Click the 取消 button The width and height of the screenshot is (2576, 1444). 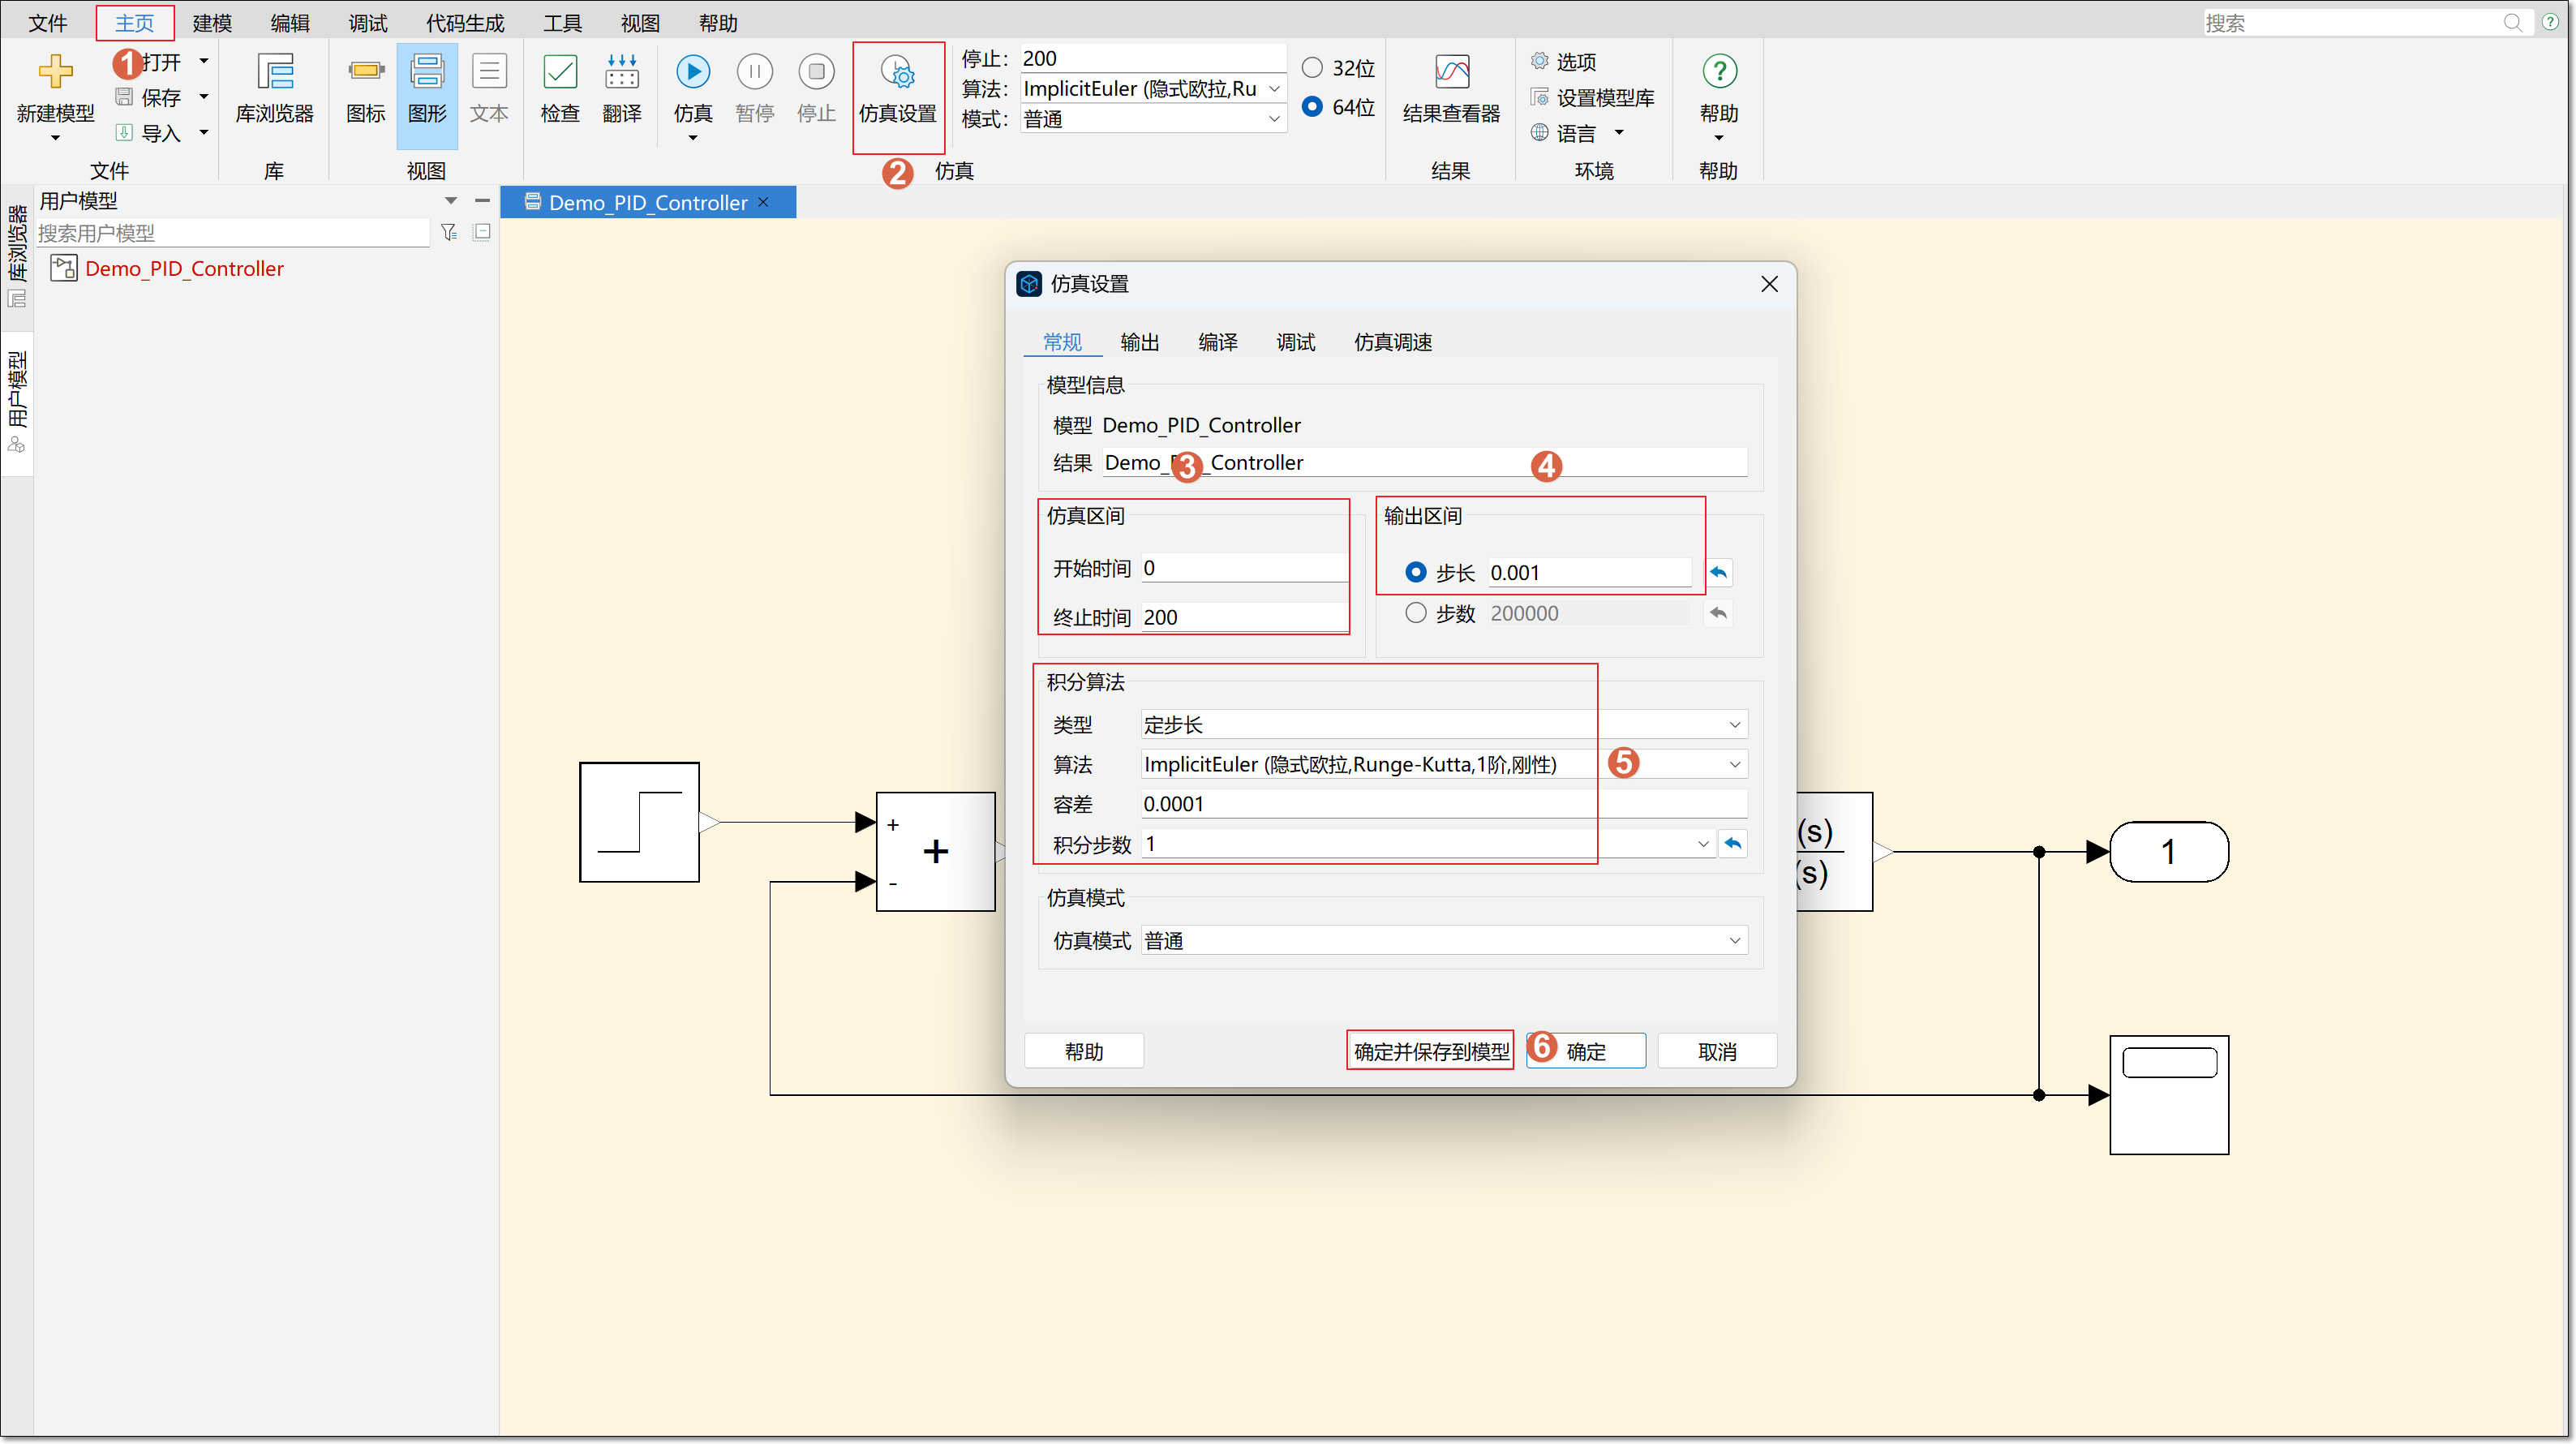coord(1716,1051)
